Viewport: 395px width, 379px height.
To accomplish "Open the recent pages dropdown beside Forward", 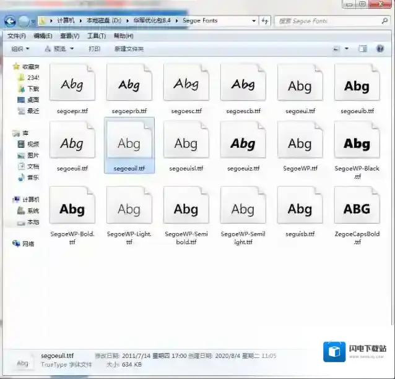I will (33, 22).
